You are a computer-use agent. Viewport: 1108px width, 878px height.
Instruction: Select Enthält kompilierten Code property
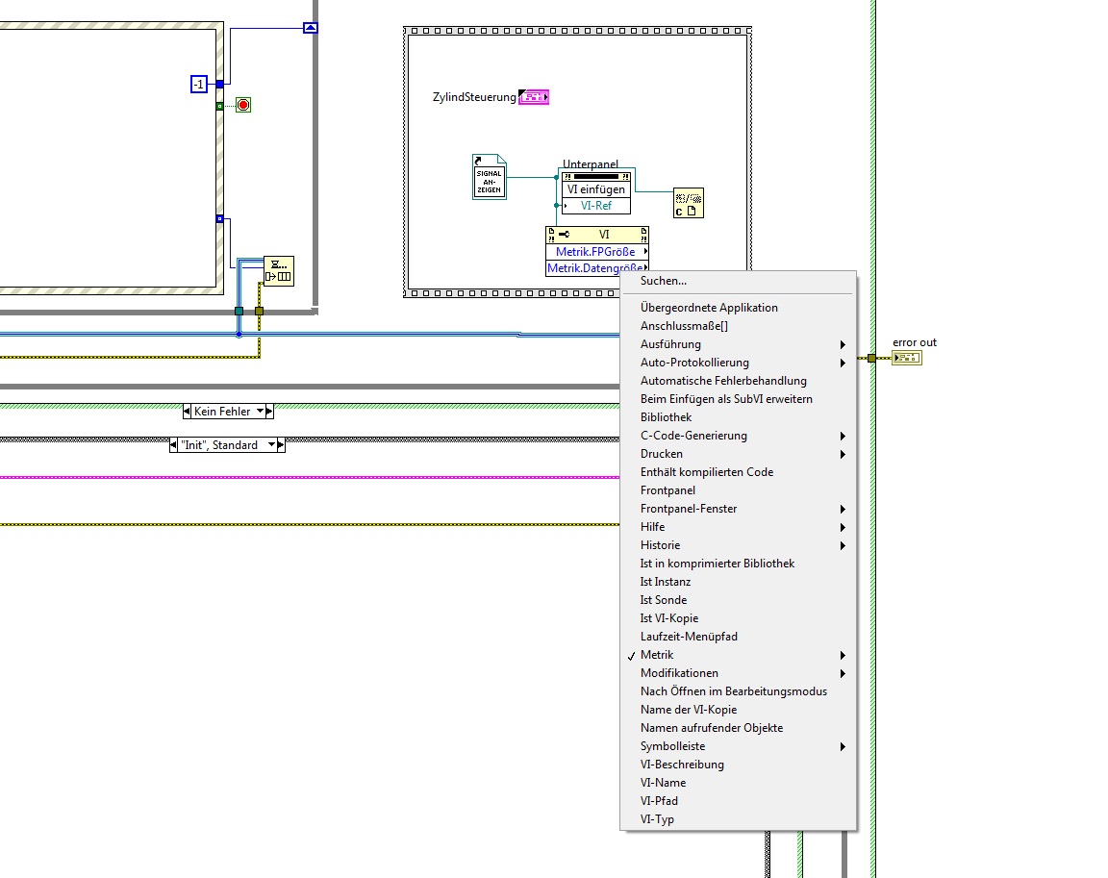[x=738, y=472]
